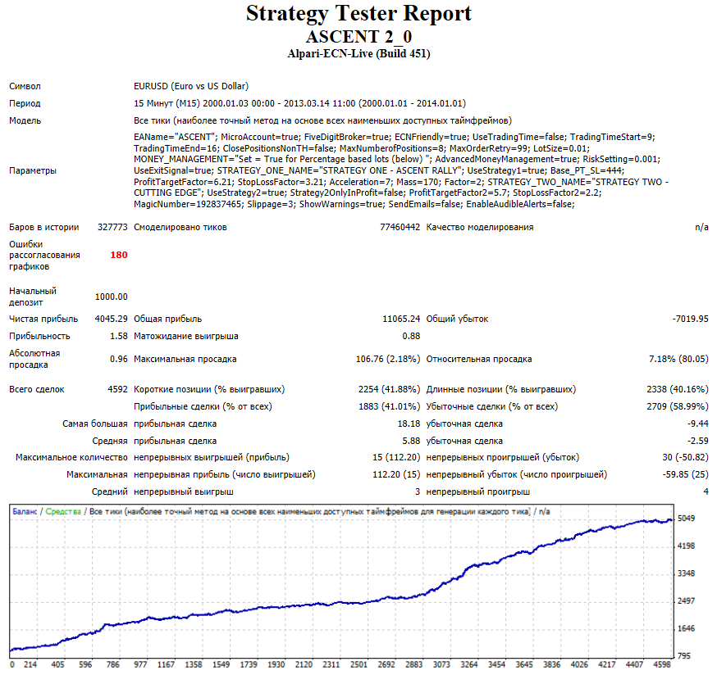717x675 pixels.
Task: Select the Баров в истории value 327773
Action: point(112,228)
